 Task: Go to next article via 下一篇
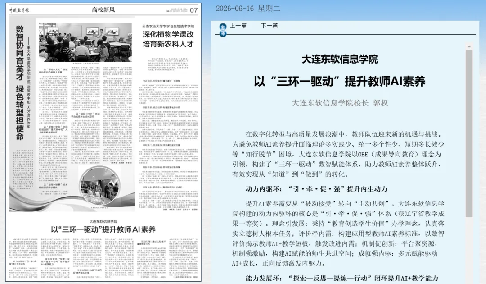pyautogui.click(x=270, y=26)
